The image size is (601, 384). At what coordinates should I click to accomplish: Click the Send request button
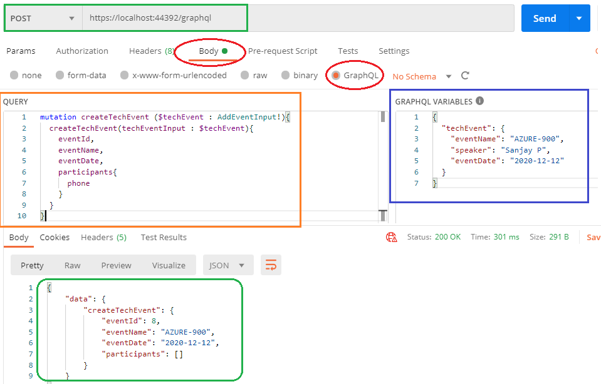tap(544, 18)
